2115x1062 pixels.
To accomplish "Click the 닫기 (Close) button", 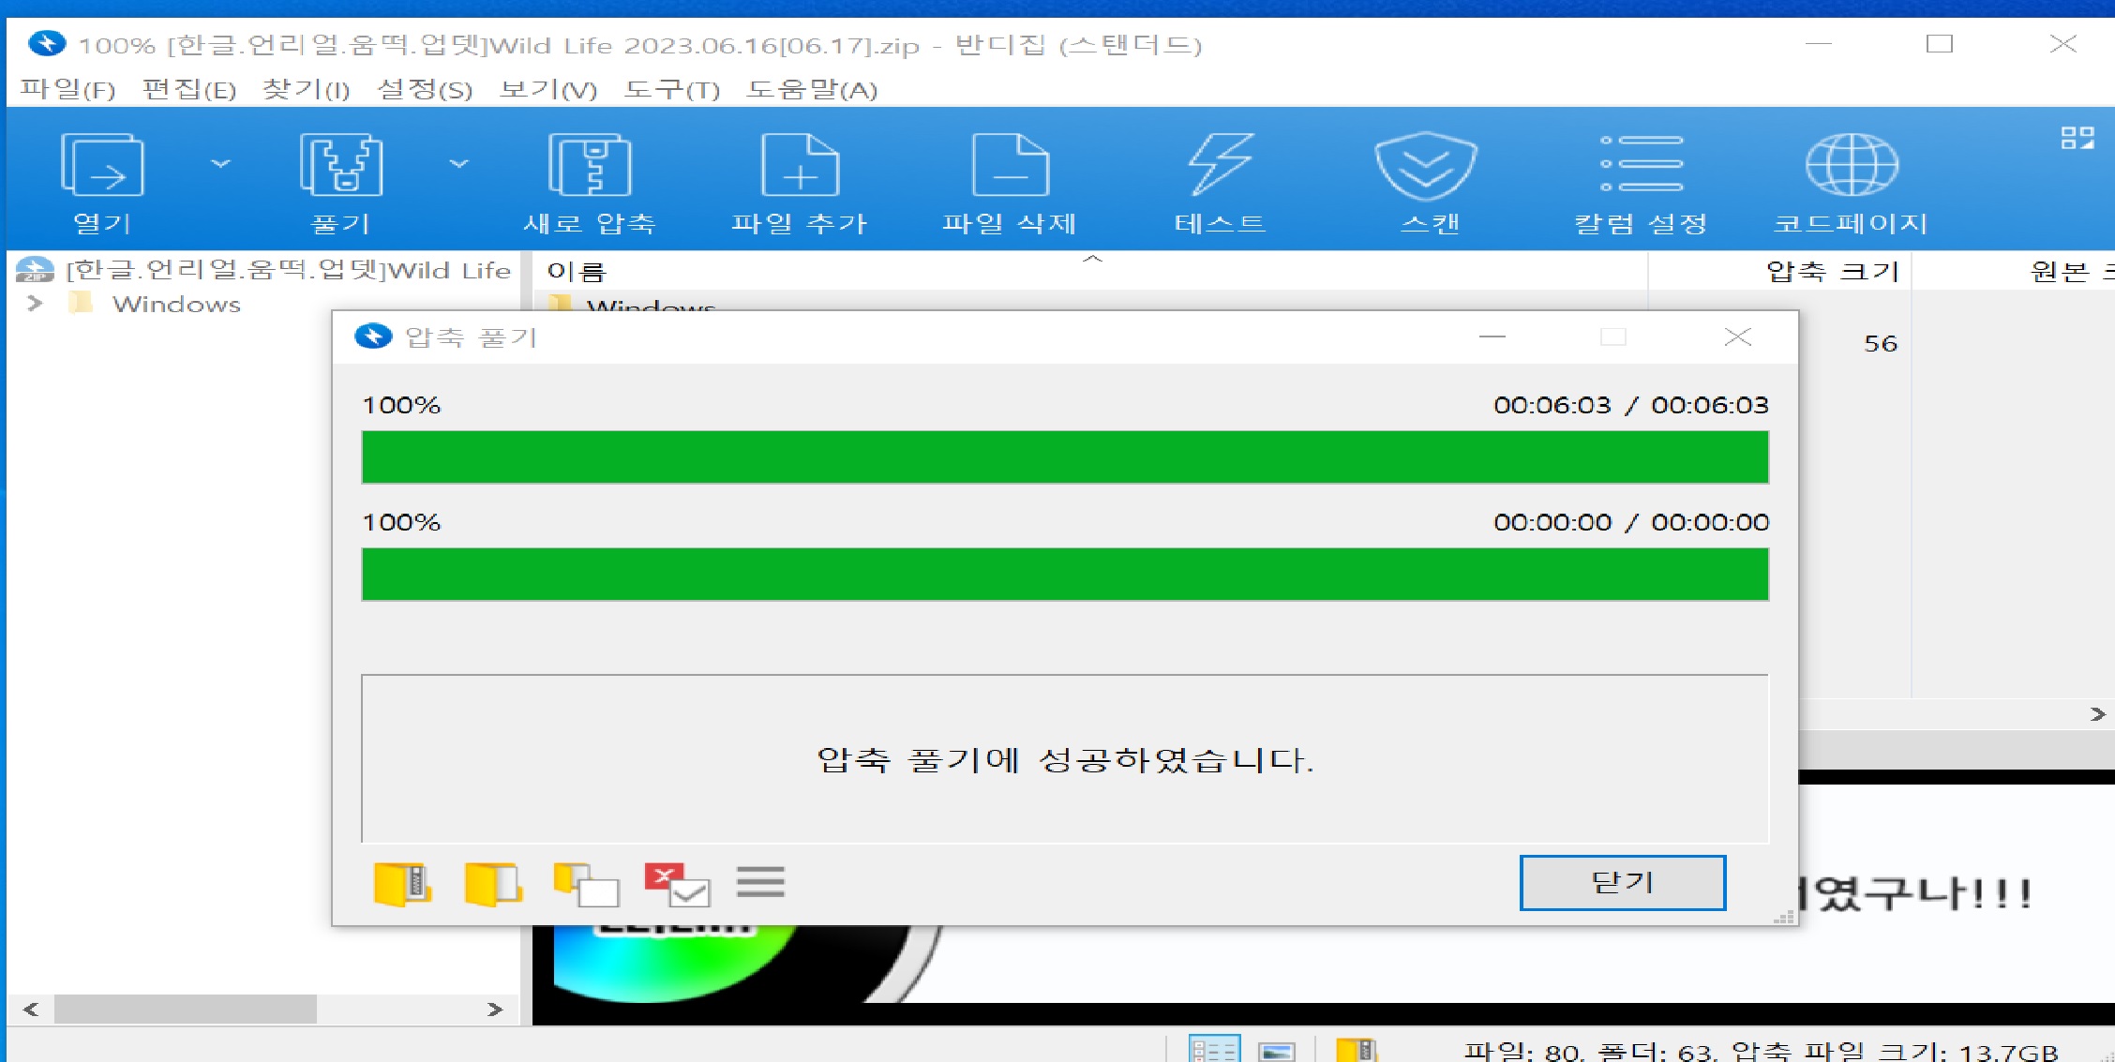I will pos(1622,882).
